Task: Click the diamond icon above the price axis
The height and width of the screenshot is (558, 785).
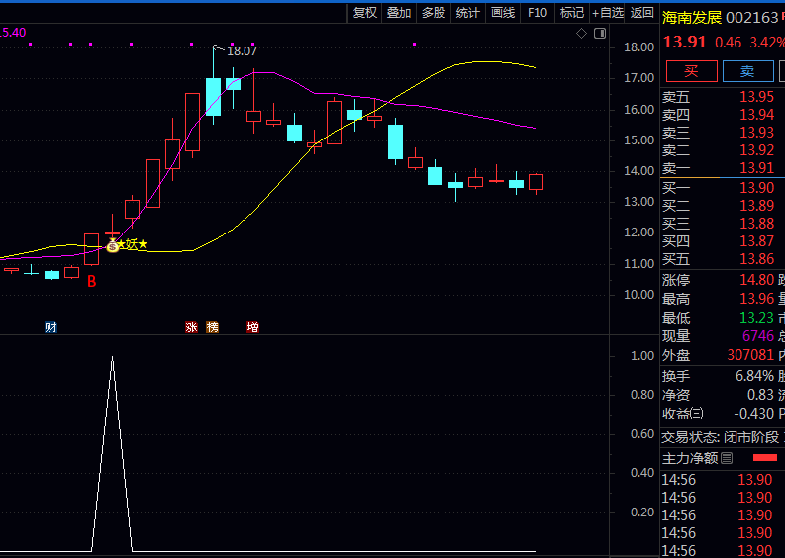Action: pyautogui.click(x=581, y=33)
